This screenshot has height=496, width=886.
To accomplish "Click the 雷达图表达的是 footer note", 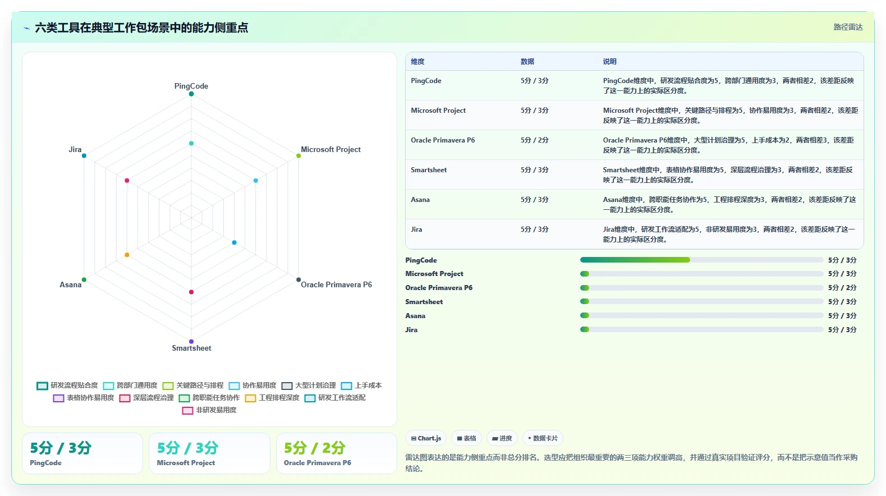I will pos(632,463).
